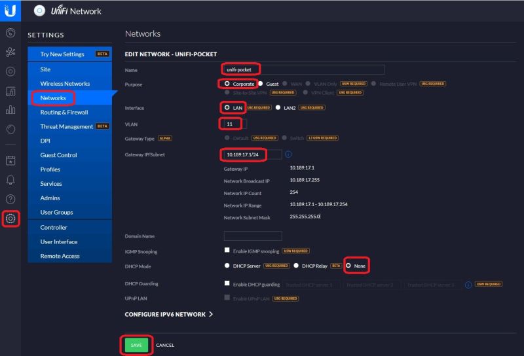Select DHCP Server mode

pos(227,266)
